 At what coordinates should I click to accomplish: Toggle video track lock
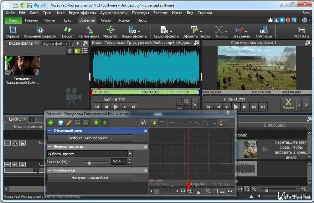[x=23, y=143]
